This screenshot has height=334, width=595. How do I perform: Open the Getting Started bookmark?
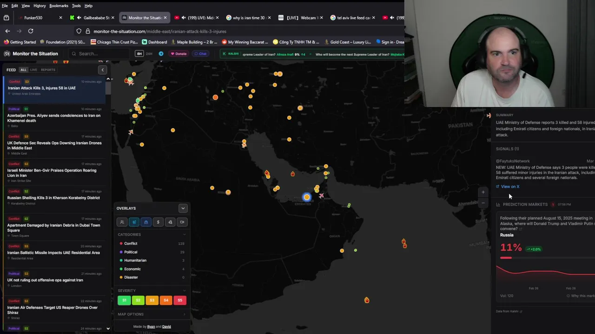(x=20, y=42)
